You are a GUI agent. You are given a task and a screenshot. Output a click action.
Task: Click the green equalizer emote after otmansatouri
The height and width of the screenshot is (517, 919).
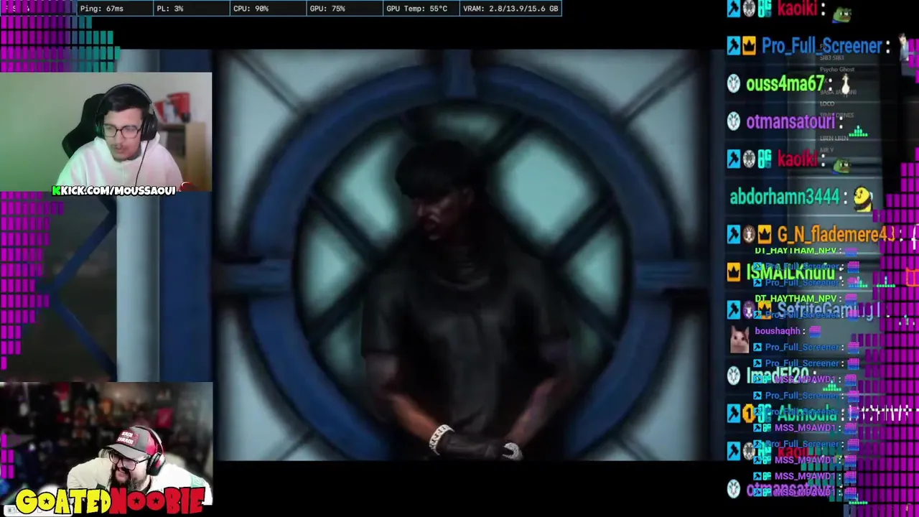tap(859, 131)
